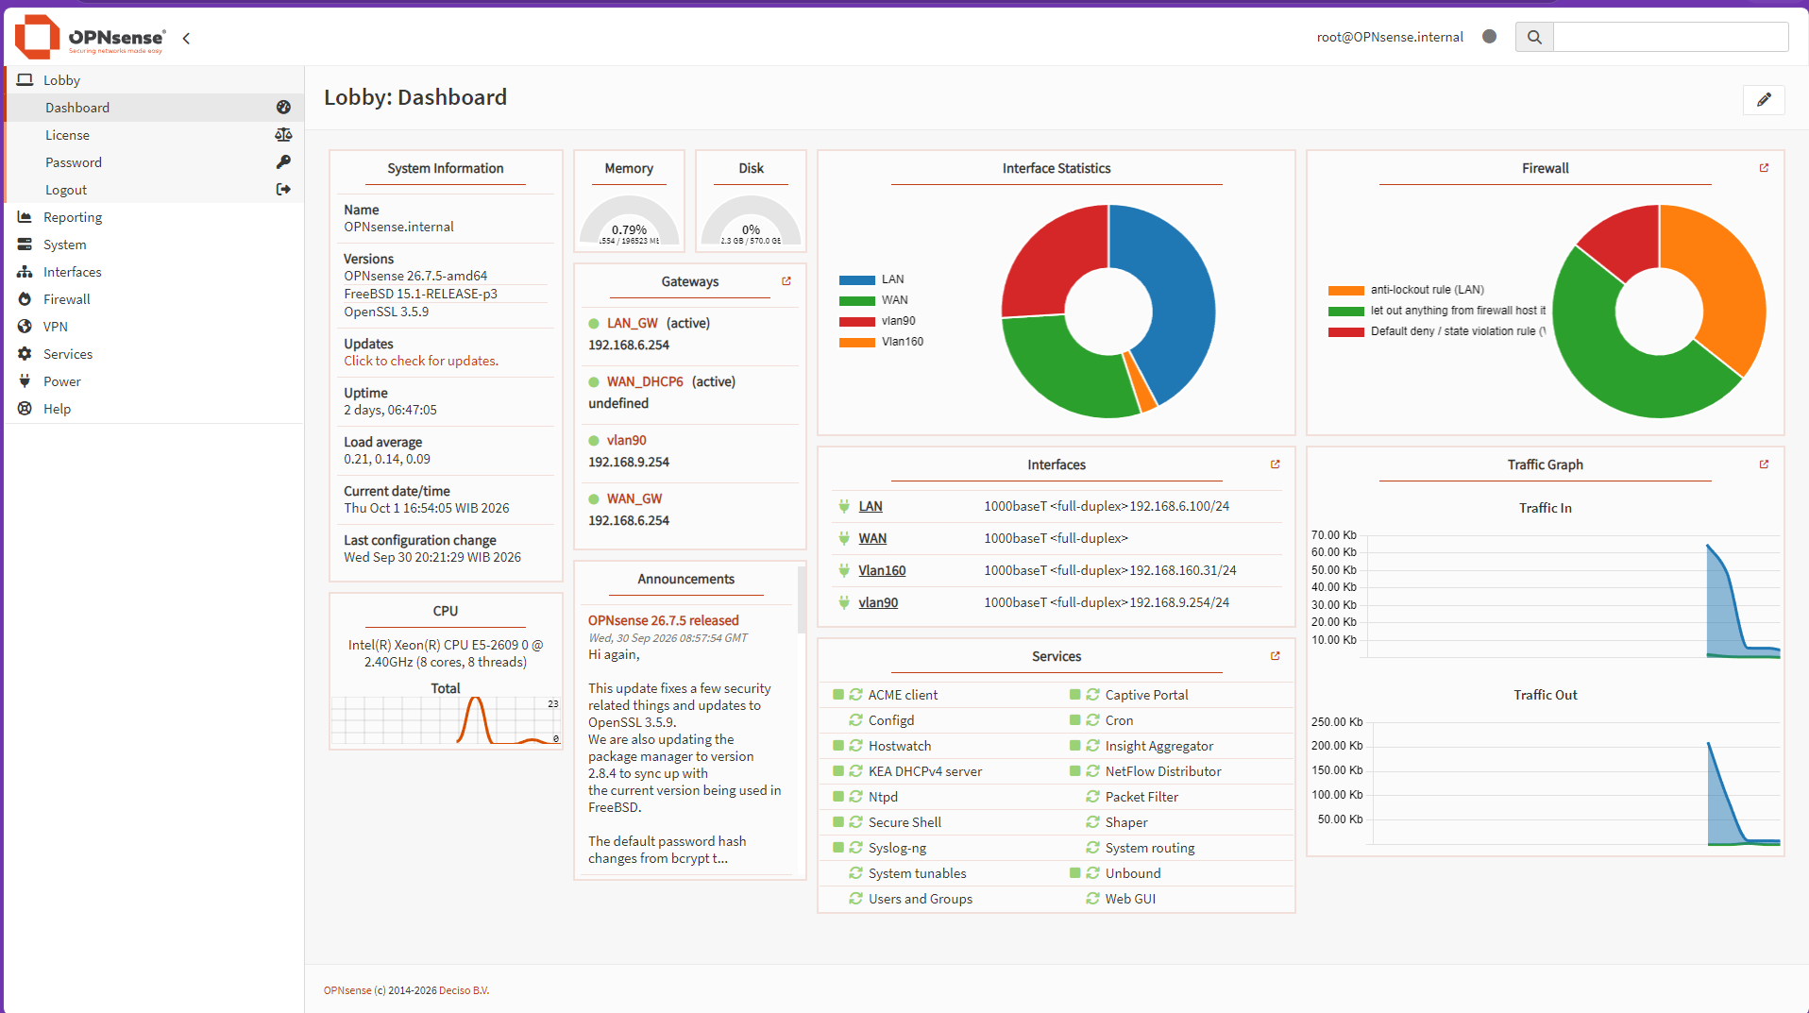
Task: Open the Services widget external link icon
Action: pos(1276,656)
